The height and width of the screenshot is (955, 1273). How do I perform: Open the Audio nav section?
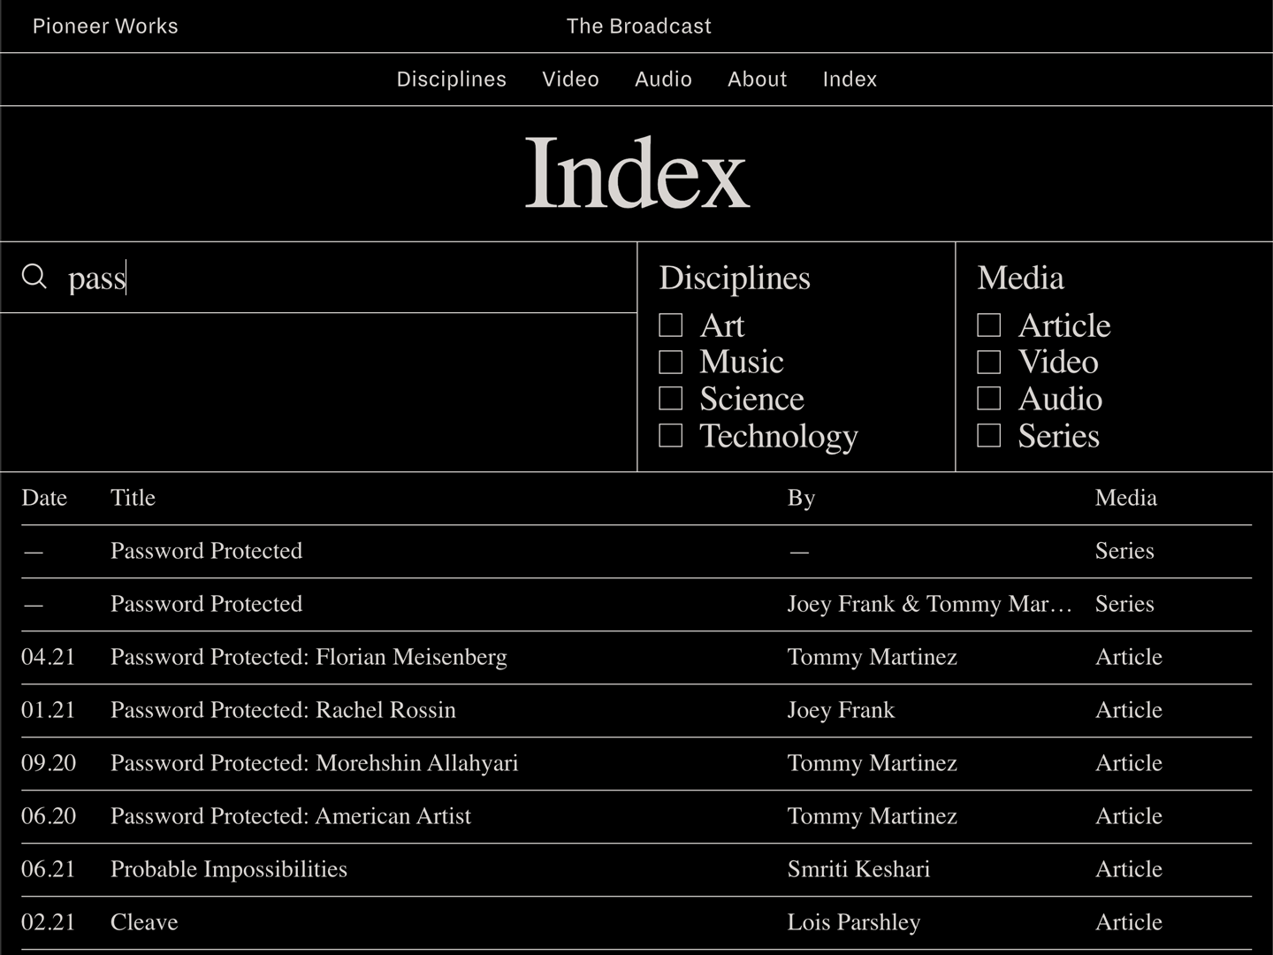point(663,80)
